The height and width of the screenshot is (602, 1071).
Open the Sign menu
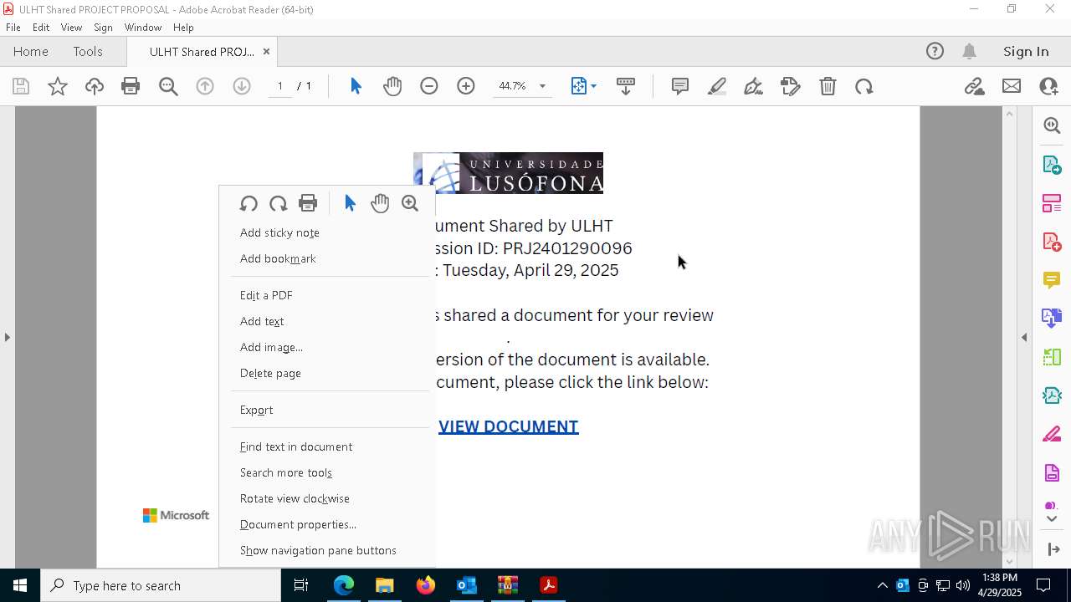(103, 27)
